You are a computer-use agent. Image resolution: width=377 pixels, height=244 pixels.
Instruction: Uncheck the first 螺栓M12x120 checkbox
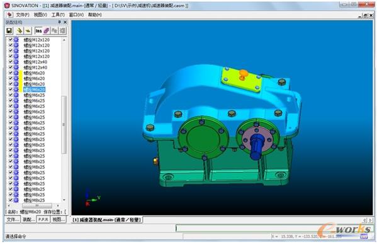[x=10, y=40]
